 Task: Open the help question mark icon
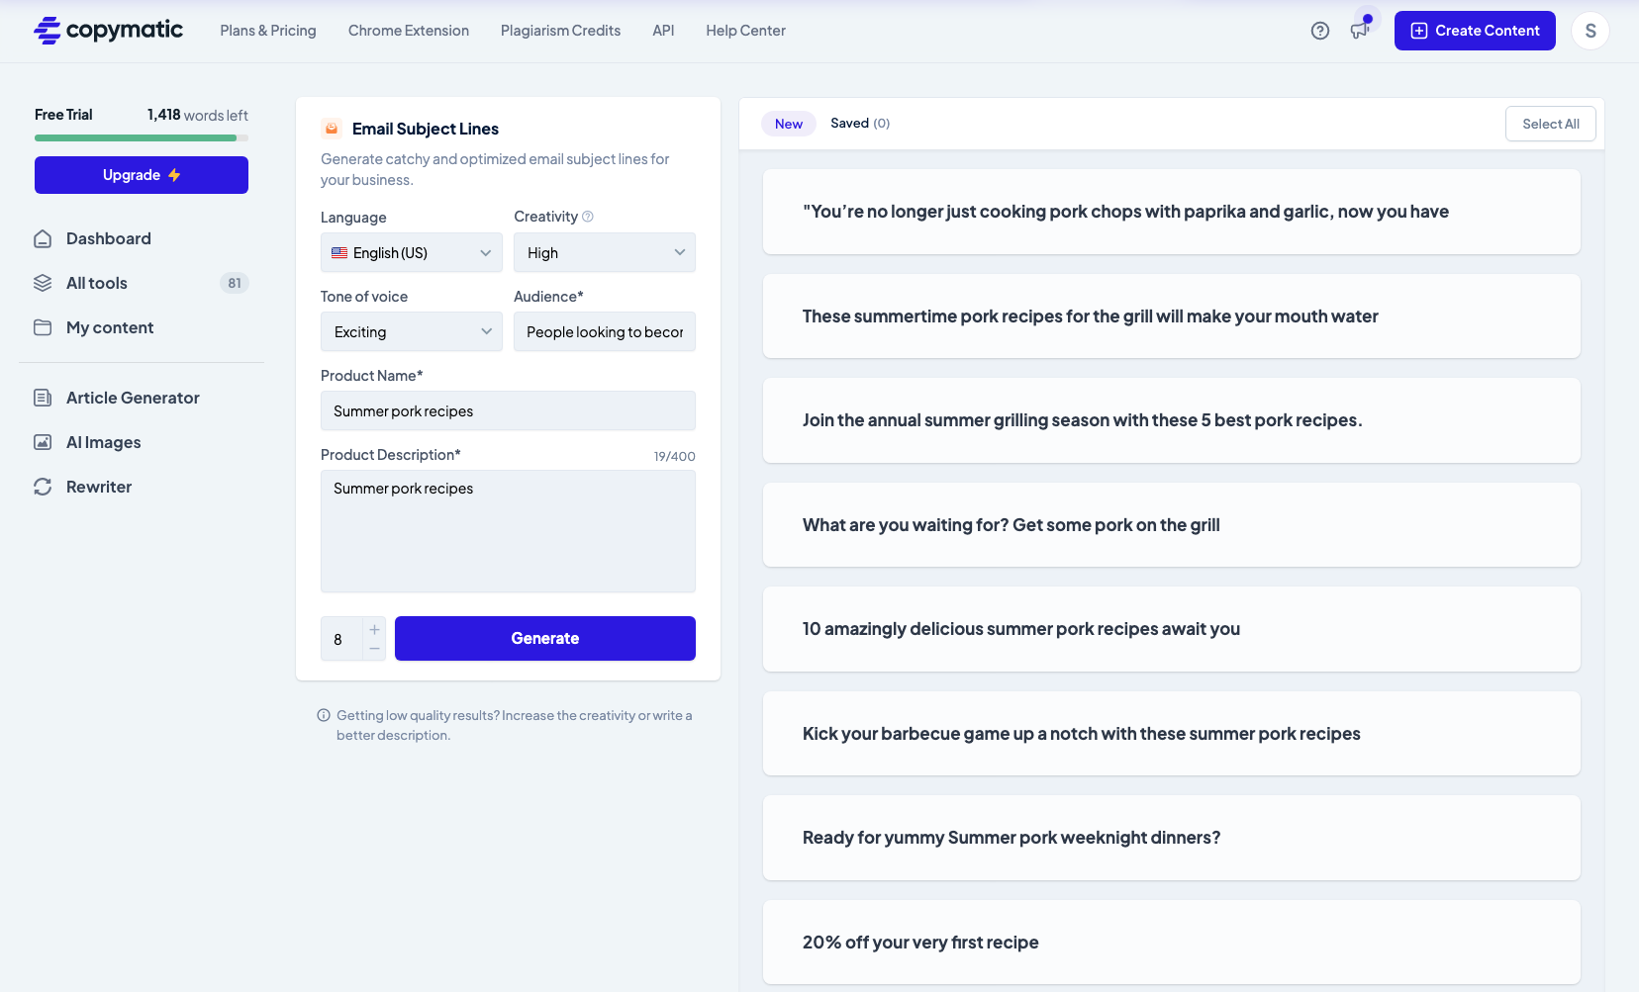1320,31
